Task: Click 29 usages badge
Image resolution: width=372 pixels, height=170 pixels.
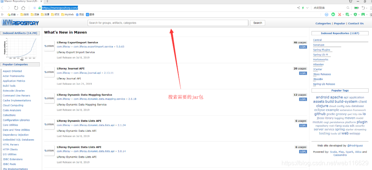Action: pos(300,69)
